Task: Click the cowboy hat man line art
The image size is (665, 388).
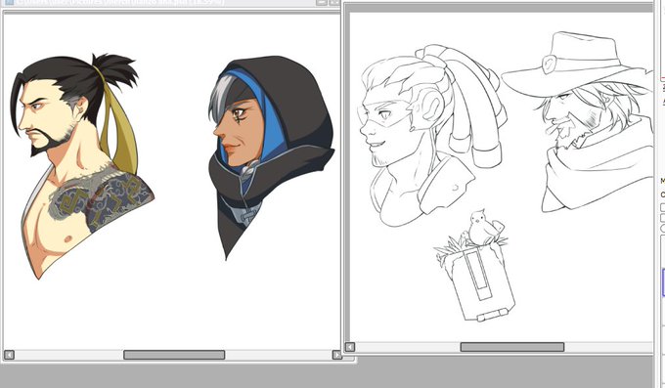Action: 578,122
